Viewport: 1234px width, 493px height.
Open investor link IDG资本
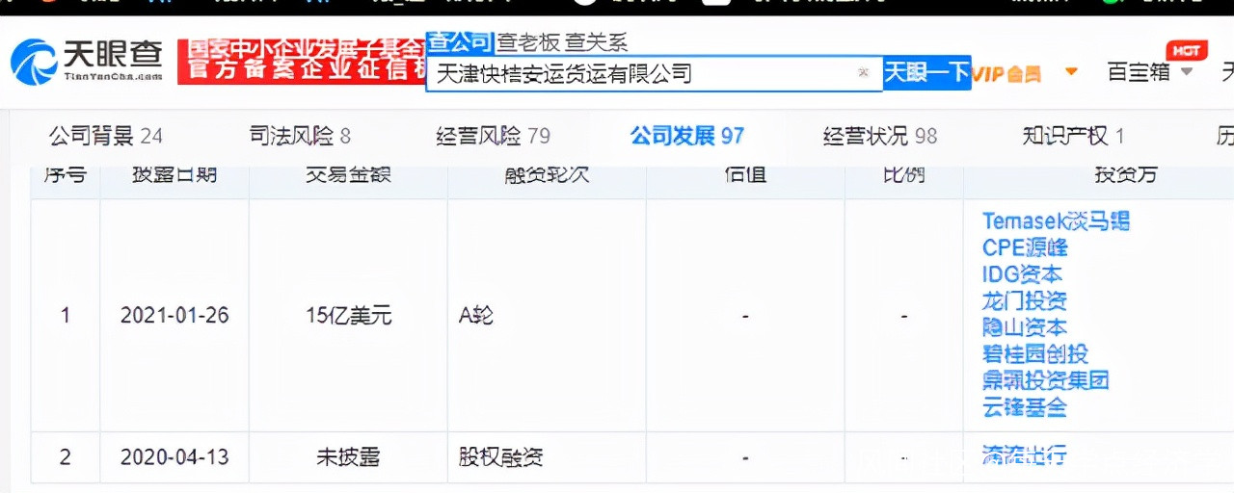(1022, 274)
